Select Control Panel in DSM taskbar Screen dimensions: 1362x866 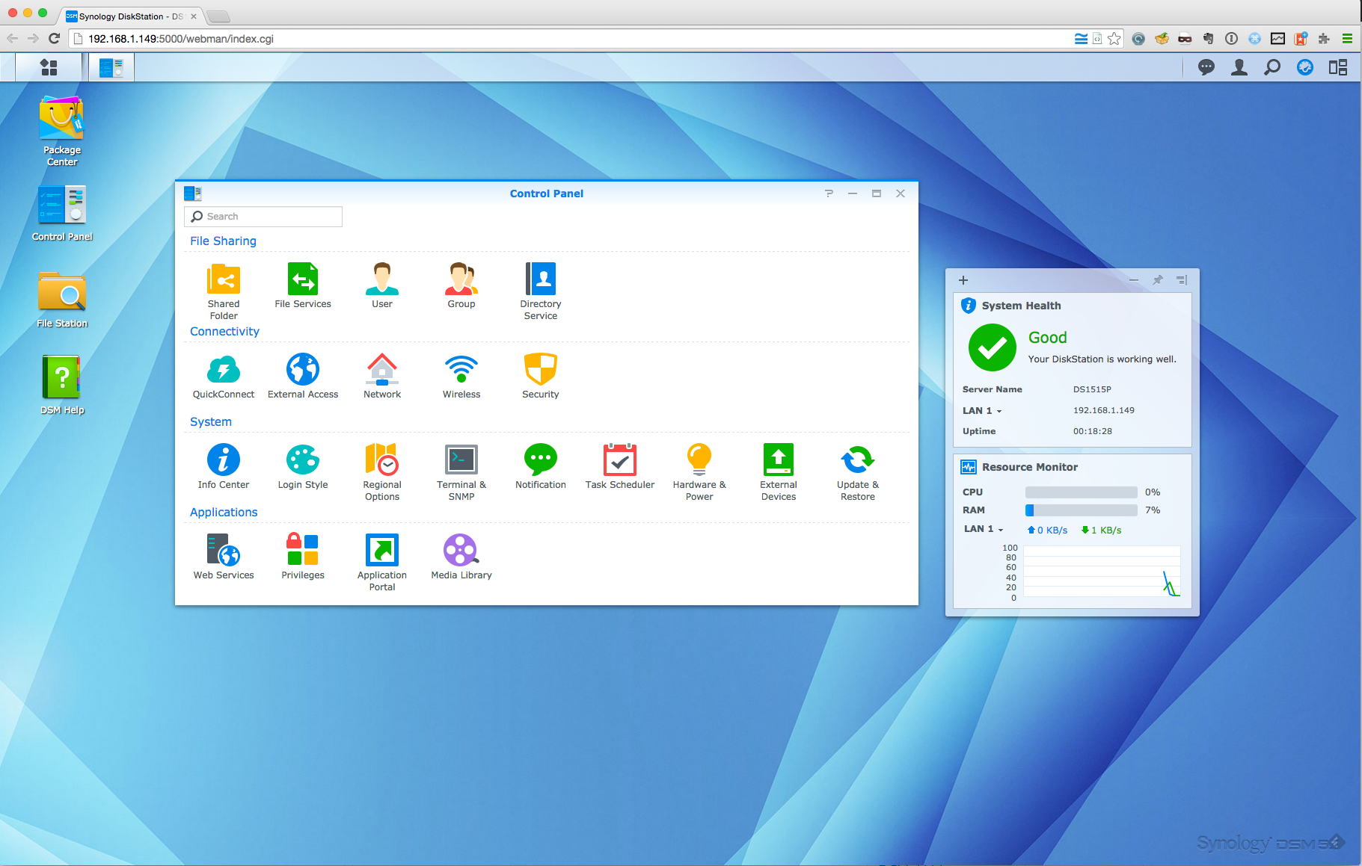(x=111, y=67)
